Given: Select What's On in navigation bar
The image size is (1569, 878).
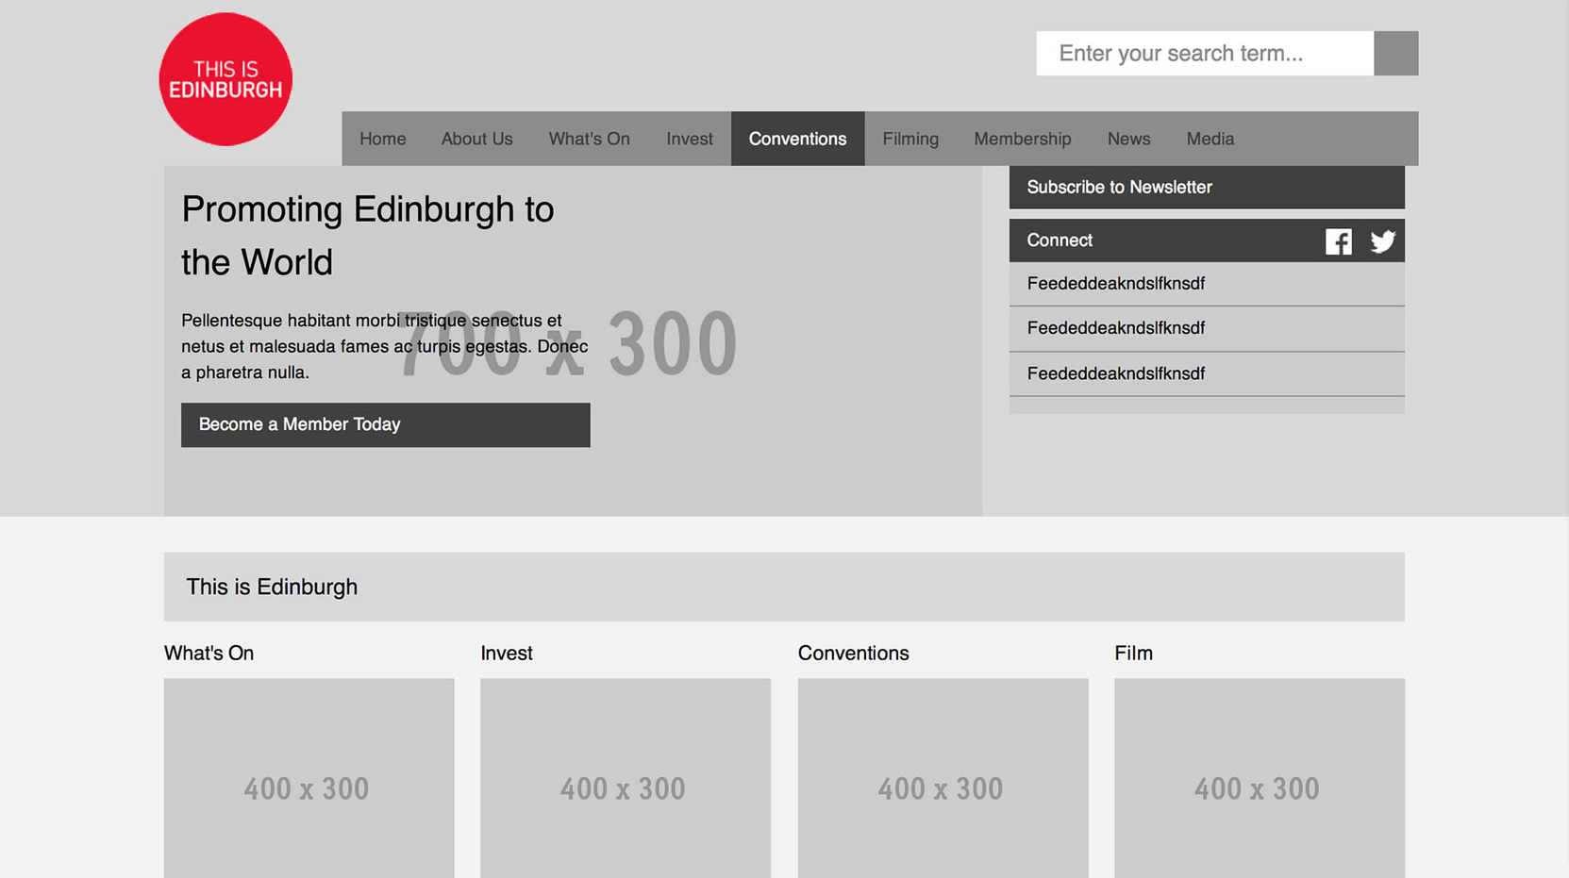Looking at the screenshot, I should pyautogui.click(x=589, y=139).
